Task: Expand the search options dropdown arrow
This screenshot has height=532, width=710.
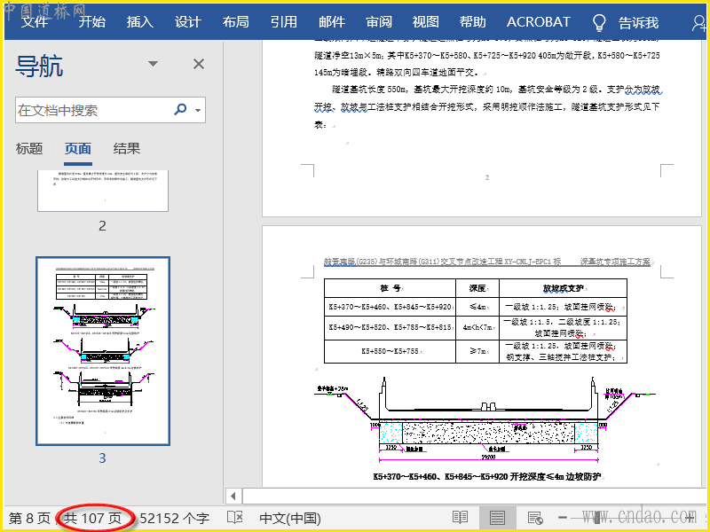Action: (x=198, y=110)
